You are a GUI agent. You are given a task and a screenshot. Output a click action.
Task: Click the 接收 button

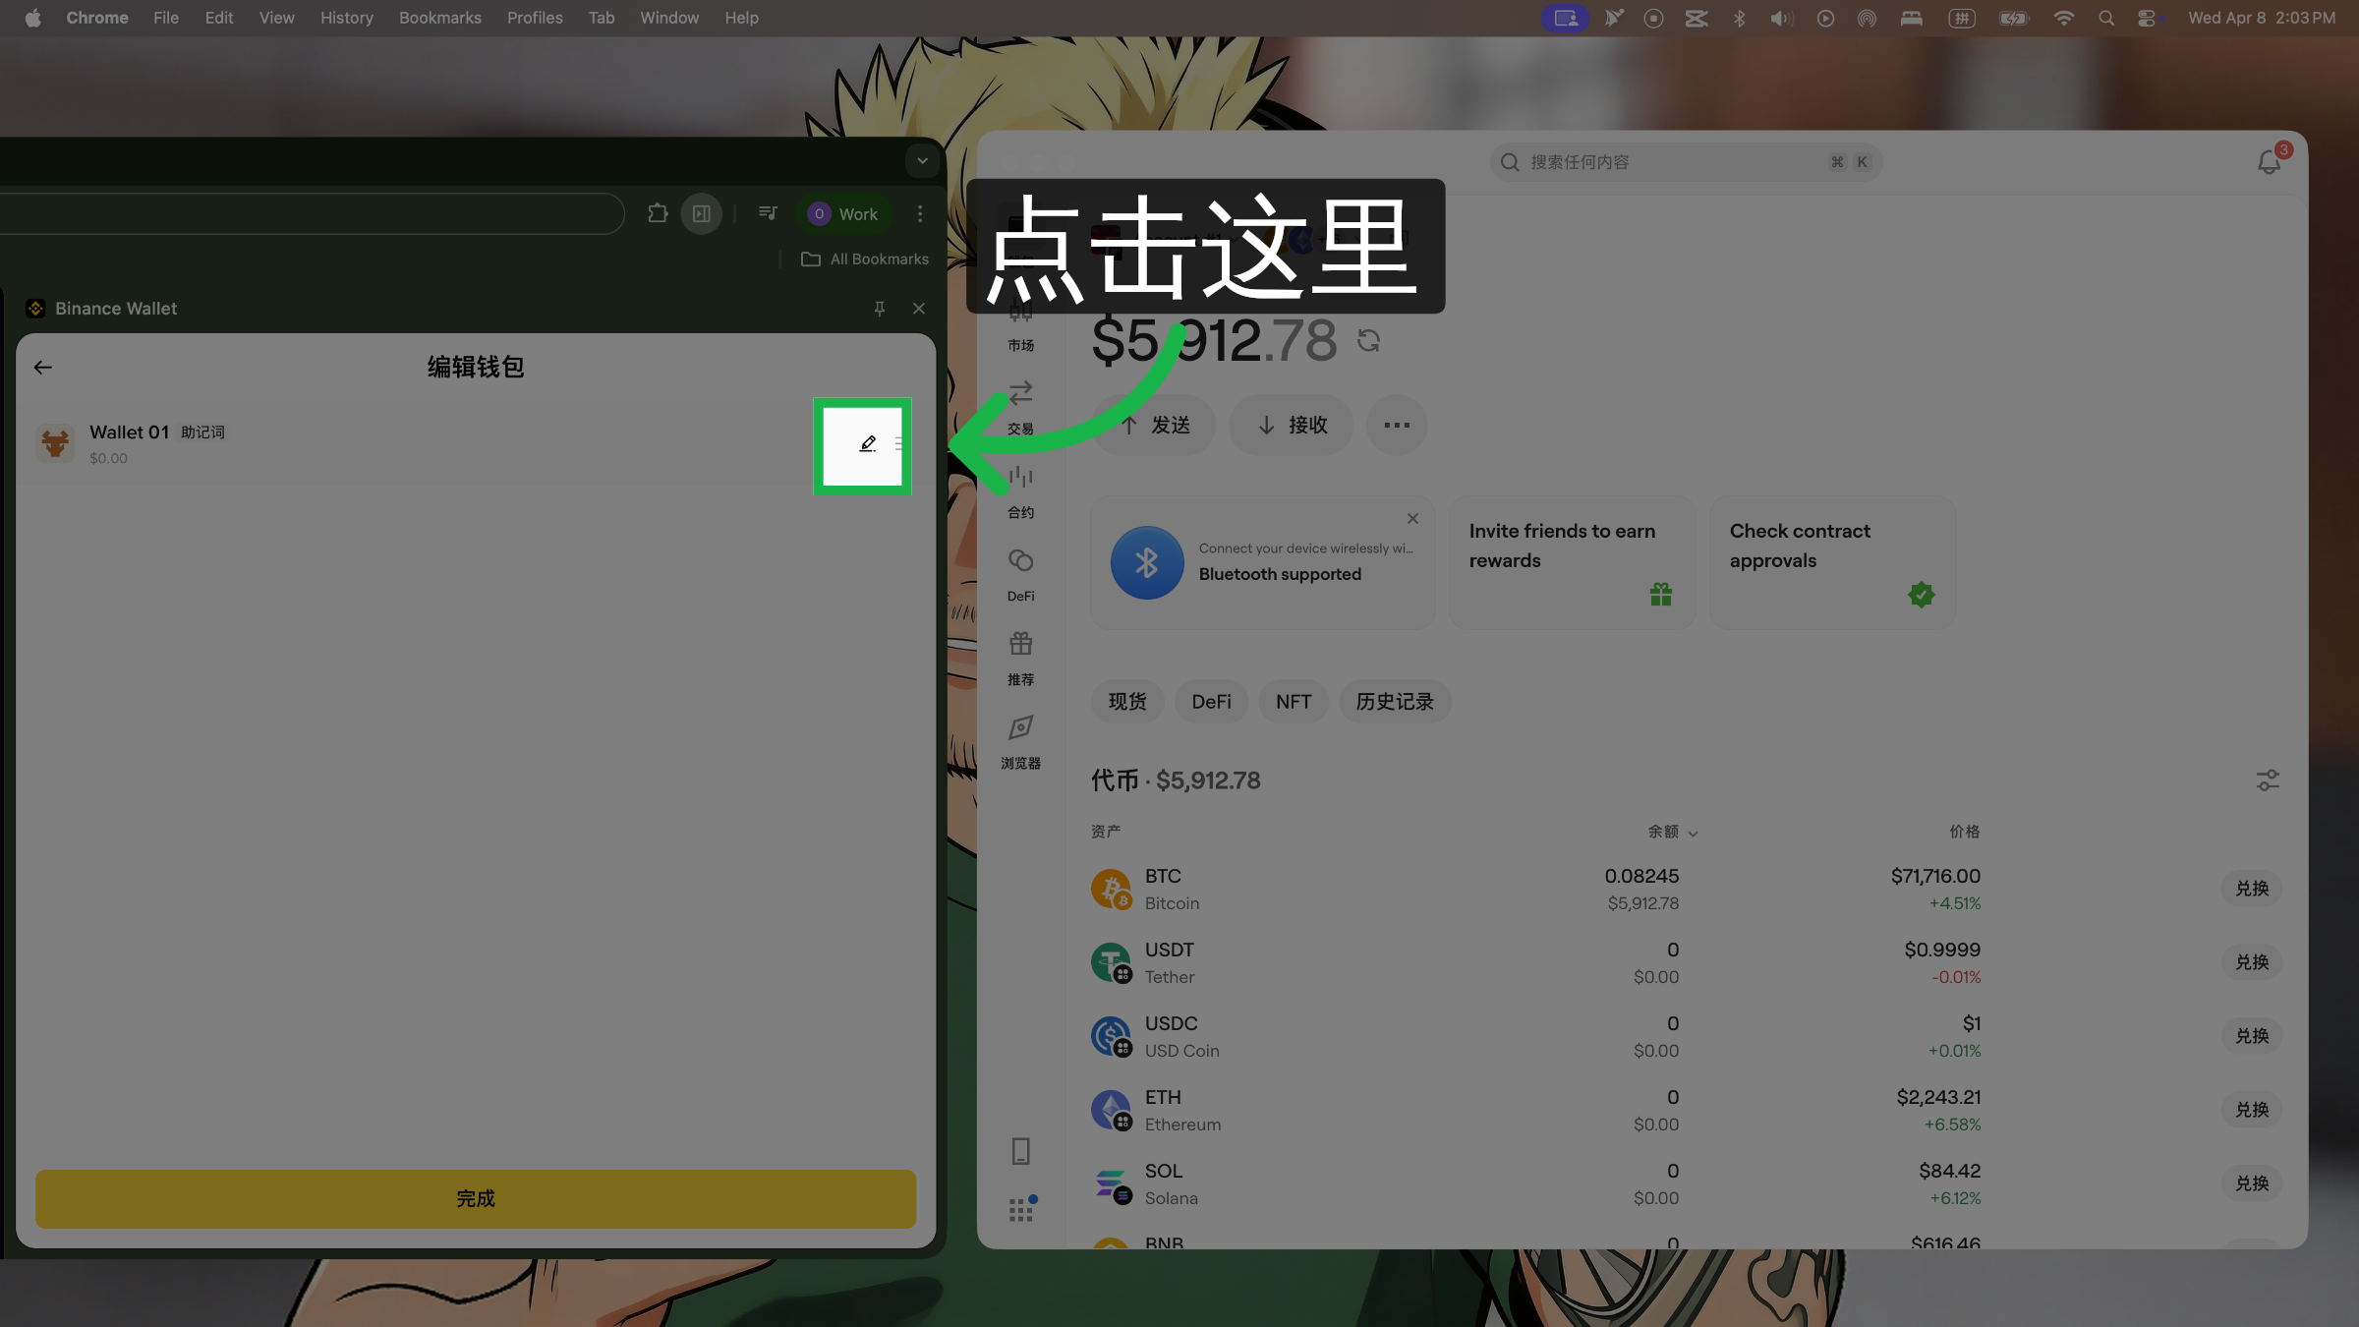pyautogui.click(x=1292, y=425)
